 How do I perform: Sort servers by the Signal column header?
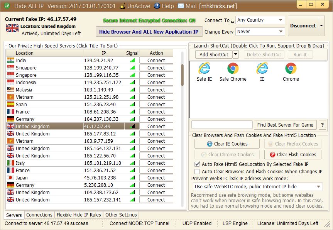pos(132,53)
